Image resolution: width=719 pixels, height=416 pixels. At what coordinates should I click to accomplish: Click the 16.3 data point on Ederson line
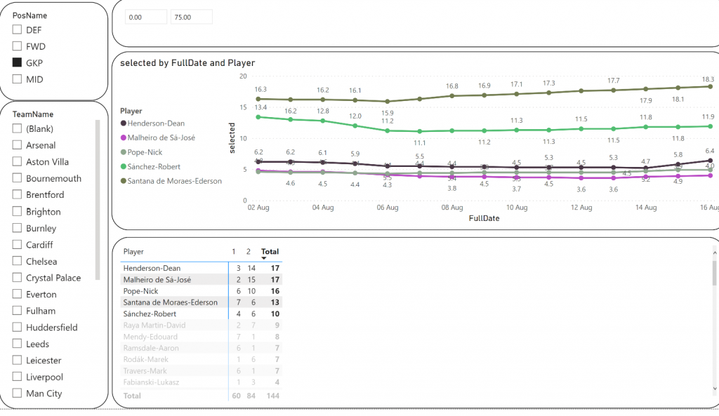point(258,99)
